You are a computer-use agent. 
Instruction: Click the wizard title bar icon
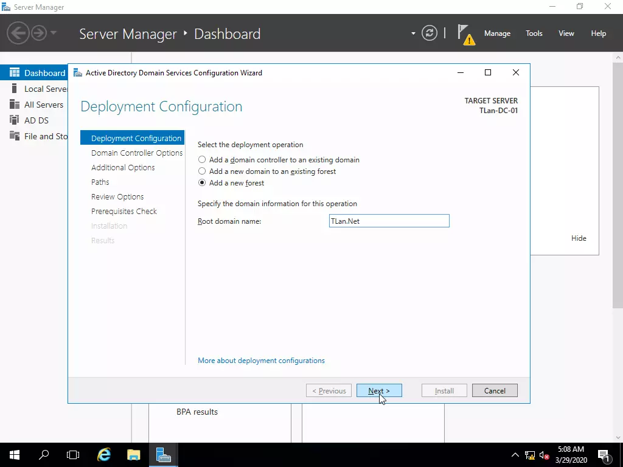coord(78,73)
